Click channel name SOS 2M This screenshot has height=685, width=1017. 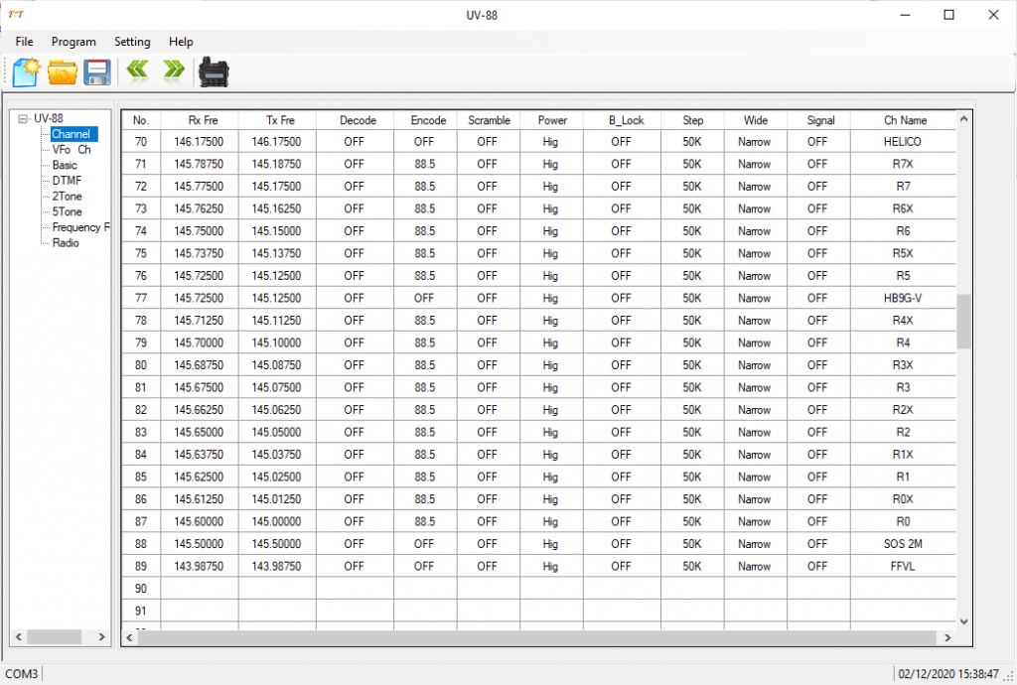pyautogui.click(x=903, y=544)
